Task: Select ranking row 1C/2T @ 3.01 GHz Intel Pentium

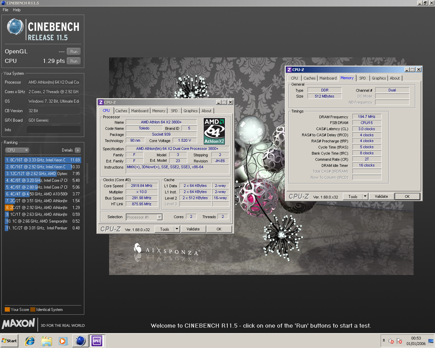Action: (x=43, y=228)
